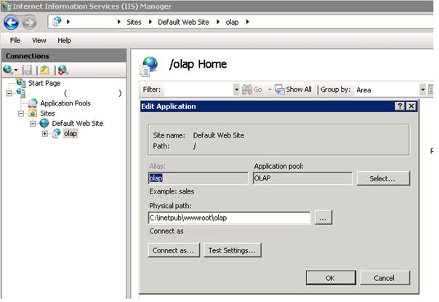439x302 pixels.
Task: Click the view icon right of Group by
Action: pos(430,90)
